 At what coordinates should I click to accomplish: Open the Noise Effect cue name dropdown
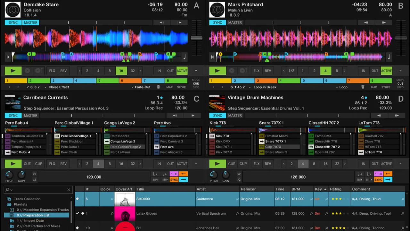point(45,87)
